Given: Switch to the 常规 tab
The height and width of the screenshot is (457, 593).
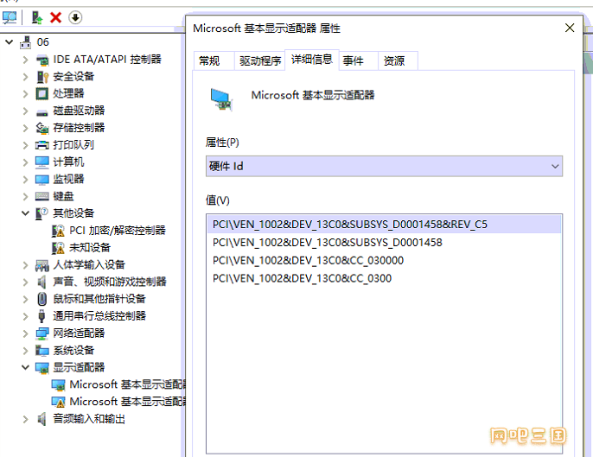Looking at the screenshot, I should pyautogui.click(x=214, y=60).
